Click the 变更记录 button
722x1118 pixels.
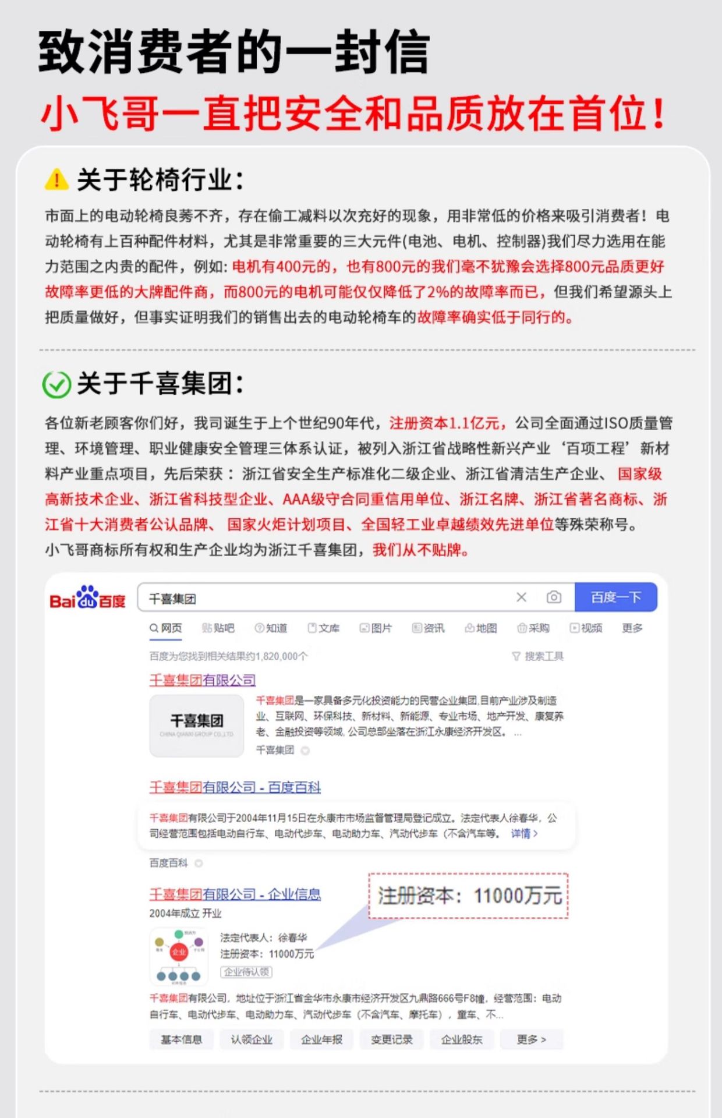click(x=392, y=1039)
